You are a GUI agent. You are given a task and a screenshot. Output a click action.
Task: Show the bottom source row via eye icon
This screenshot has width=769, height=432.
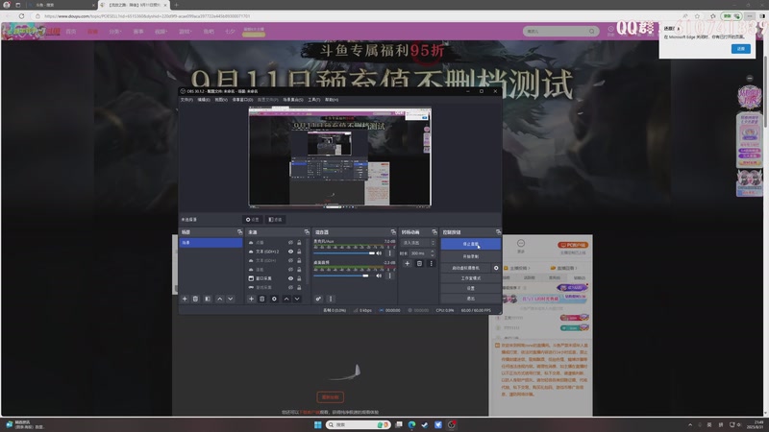(290, 287)
